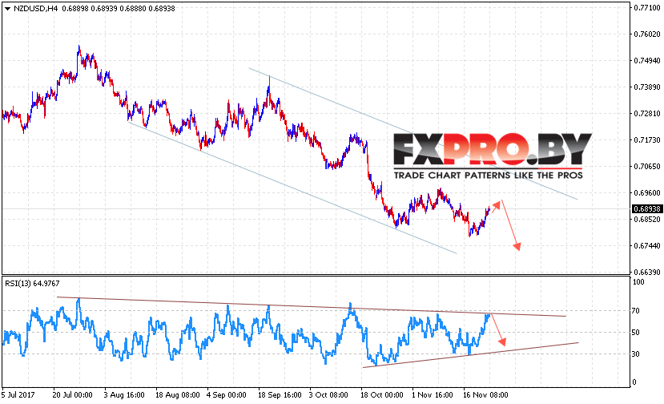Click the 0.73890 price scale label

[x=646, y=87]
